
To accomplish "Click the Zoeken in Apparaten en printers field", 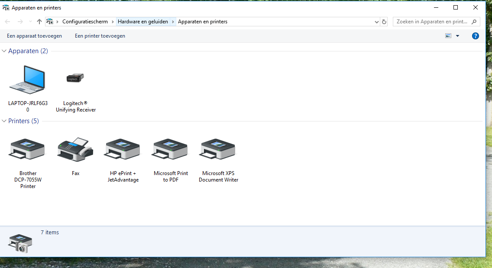I will (436, 22).
